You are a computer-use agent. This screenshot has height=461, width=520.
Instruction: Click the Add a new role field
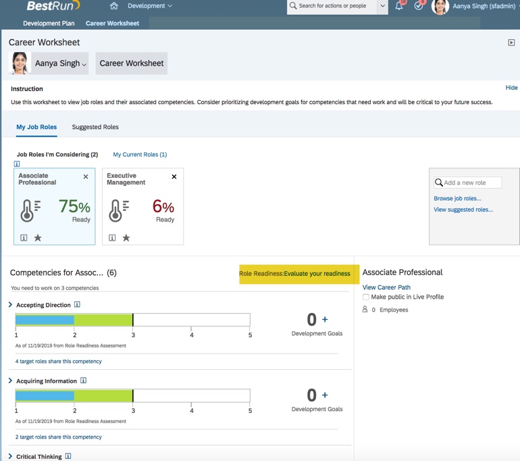tap(471, 183)
